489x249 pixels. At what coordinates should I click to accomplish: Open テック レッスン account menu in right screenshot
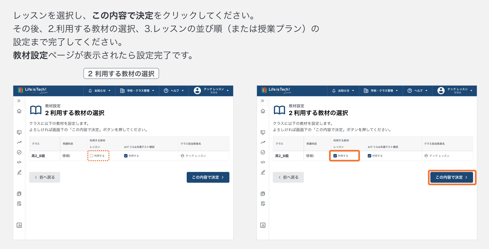[455, 91]
